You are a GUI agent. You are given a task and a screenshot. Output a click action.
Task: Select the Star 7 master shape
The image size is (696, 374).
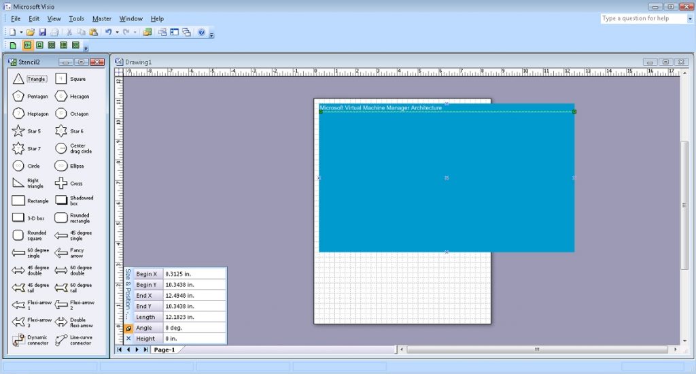tap(27, 148)
